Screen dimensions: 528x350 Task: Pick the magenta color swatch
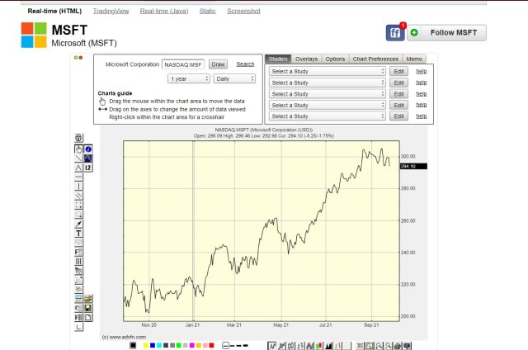coord(192,345)
